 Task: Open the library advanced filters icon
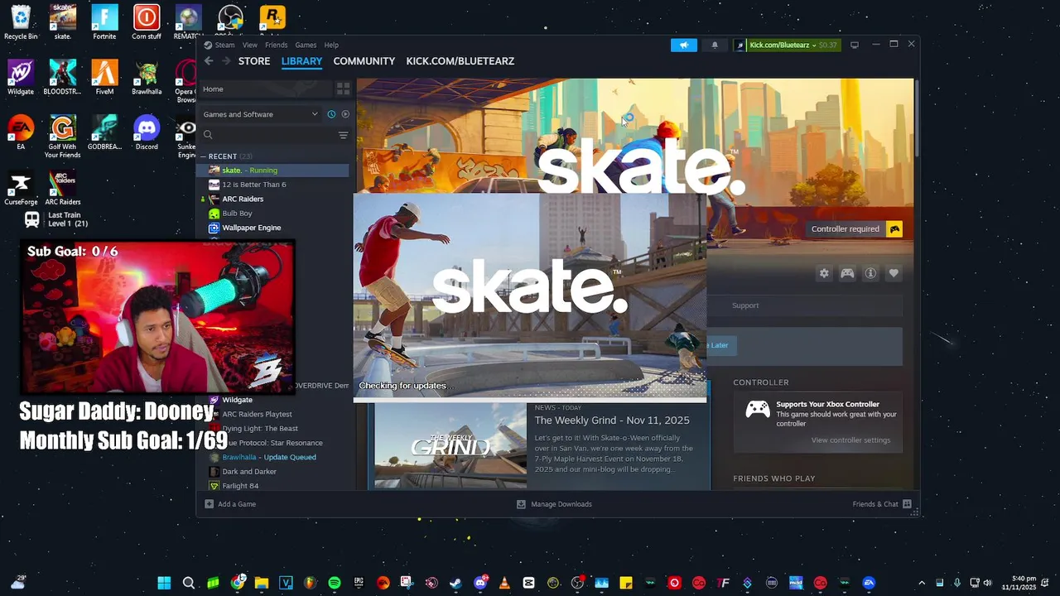click(x=343, y=135)
